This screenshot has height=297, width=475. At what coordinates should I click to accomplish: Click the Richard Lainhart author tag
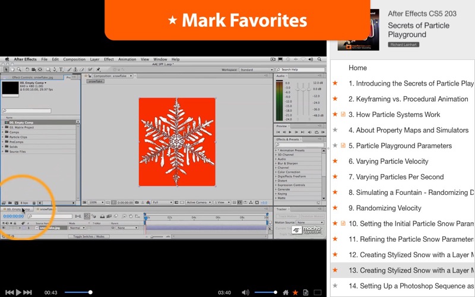coord(404,45)
